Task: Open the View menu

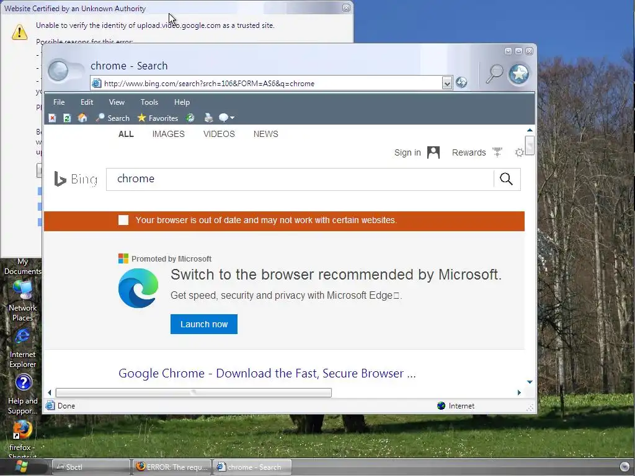Action: tap(117, 102)
